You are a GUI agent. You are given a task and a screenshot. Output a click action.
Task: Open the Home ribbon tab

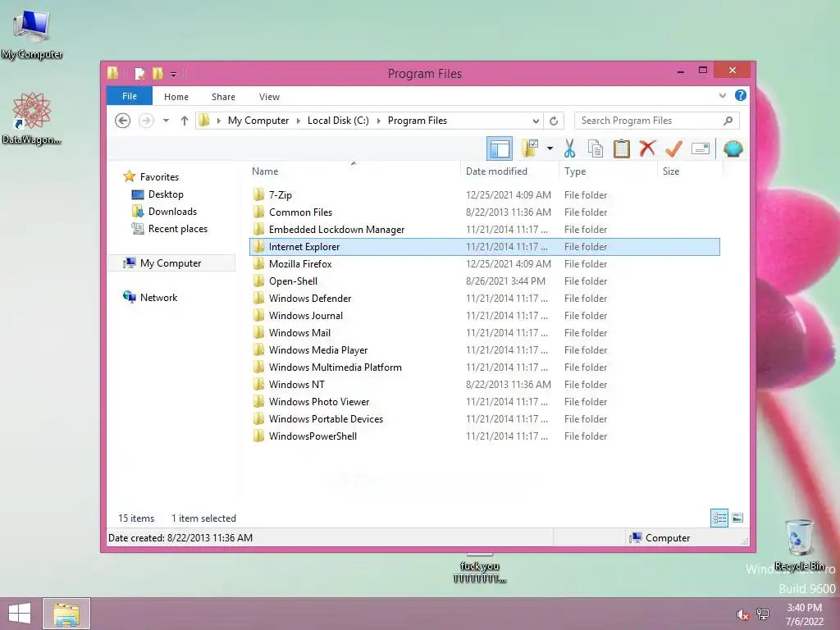(176, 97)
